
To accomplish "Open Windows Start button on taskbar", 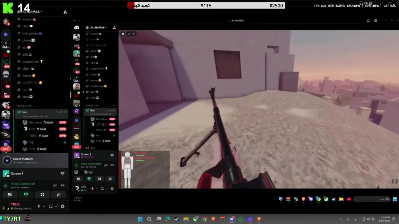I will [x=140, y=219].
